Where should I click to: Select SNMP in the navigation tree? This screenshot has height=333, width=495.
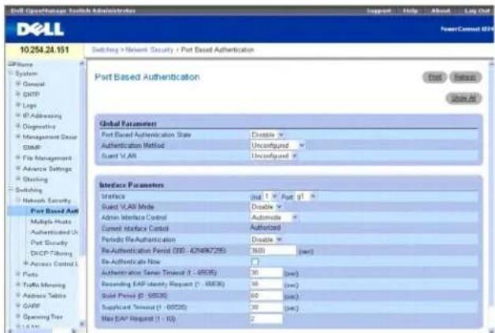(32, 147)
